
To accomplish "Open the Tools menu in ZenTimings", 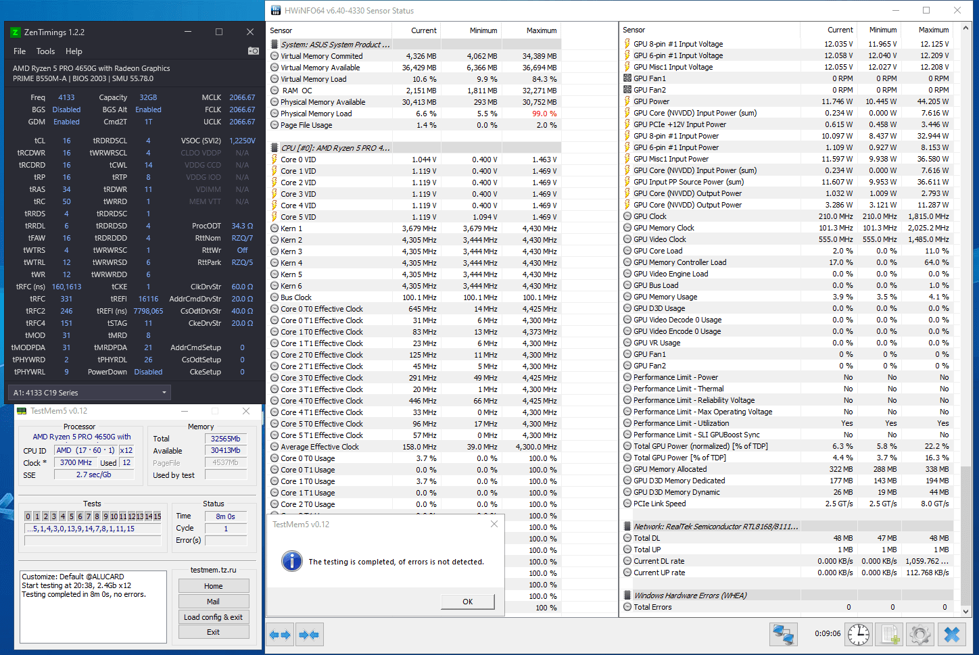I will point(45,51).
